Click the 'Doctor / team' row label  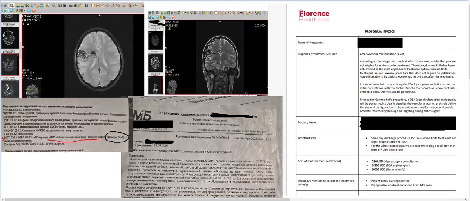pyautogui.click(x=307, y=123)
